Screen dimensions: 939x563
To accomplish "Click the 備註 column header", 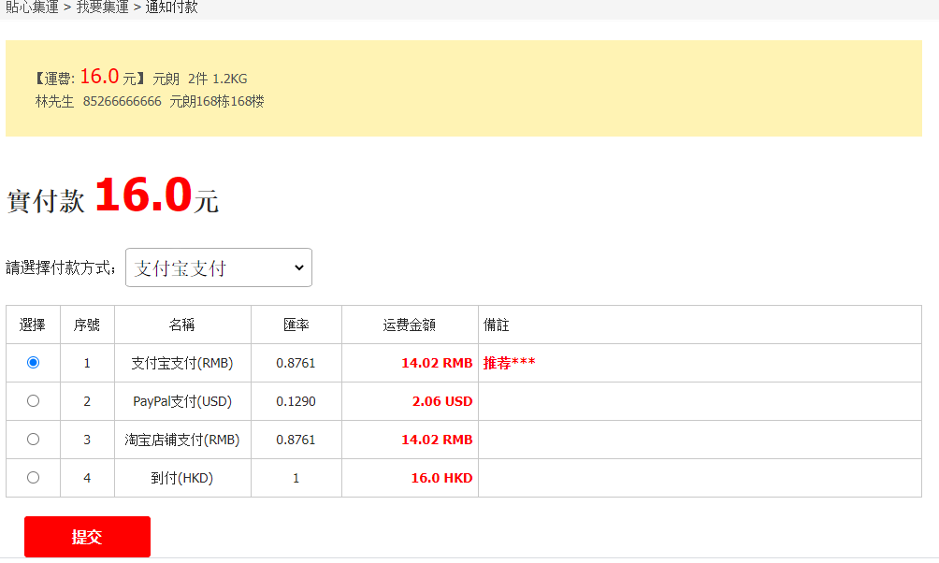I will [497, 325].
